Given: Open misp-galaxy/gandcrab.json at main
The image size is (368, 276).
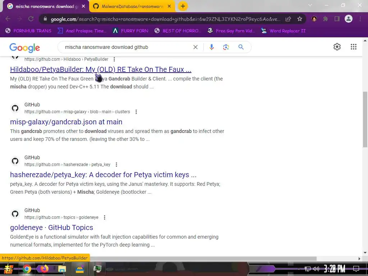Looking at the screenshot, I should coord(66,122).
